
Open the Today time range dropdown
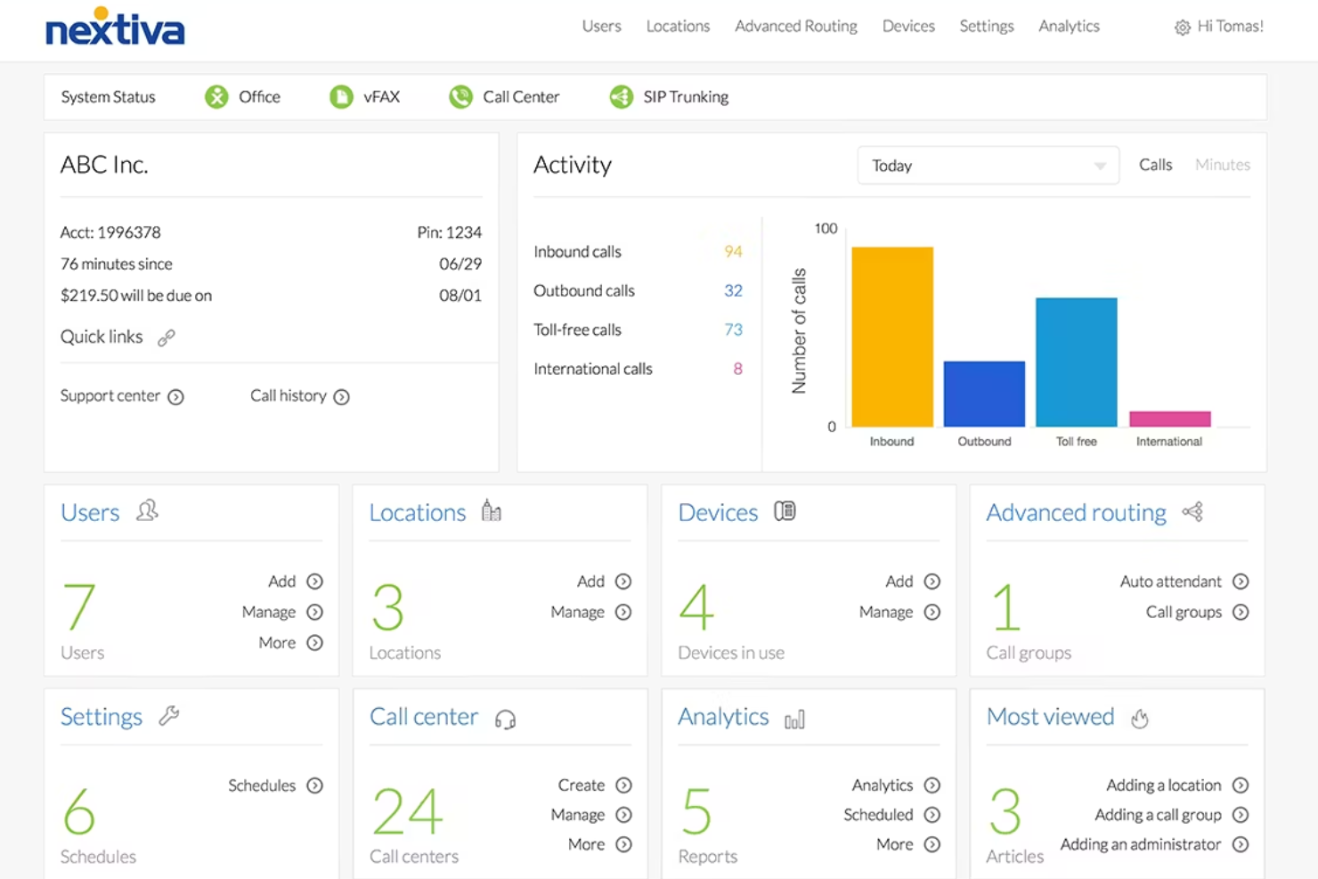click(x=988, y=166)
